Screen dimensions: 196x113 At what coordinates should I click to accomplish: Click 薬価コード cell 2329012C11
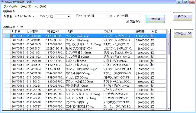point(56,48)
